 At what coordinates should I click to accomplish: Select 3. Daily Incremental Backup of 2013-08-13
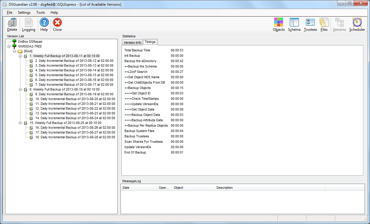click(x=74, y=65)
